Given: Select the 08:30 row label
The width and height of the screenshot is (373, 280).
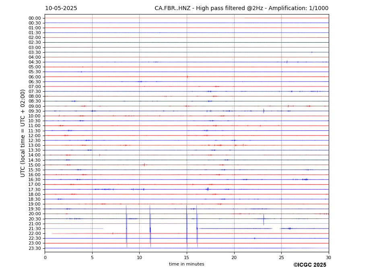Looking at the screenshot, I should 35,101.
